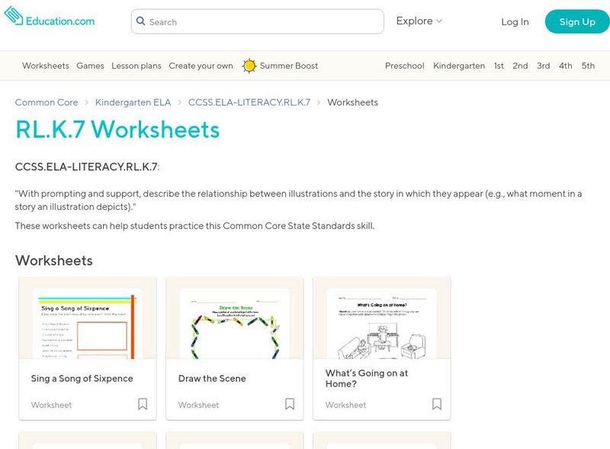Go to Common Core breadcrumb

click(x=47, y=102)
